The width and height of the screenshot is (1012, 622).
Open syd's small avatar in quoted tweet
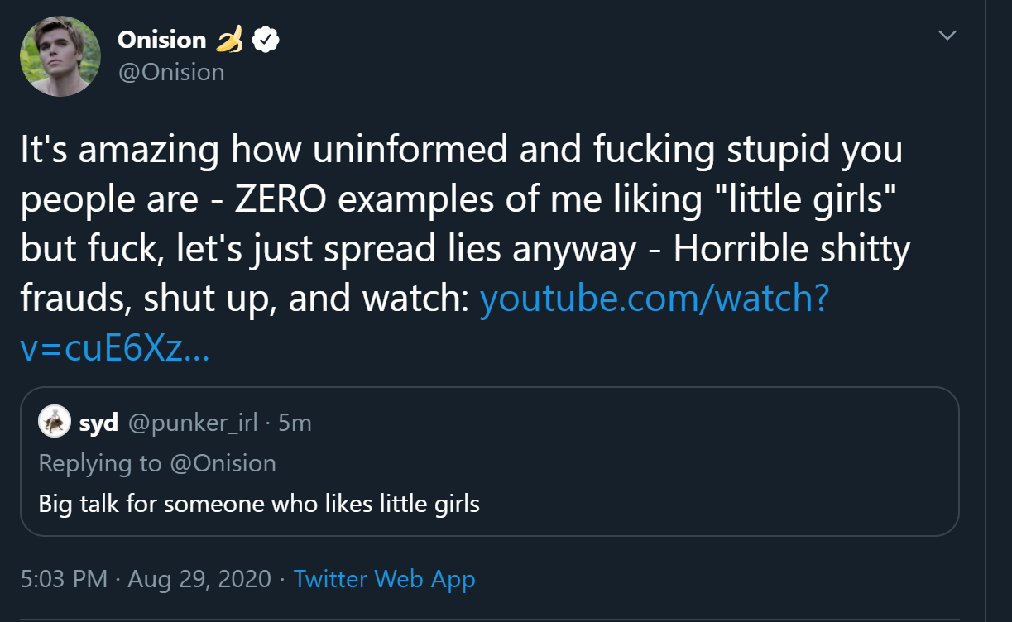pyautogui.click(x=55, y=422)
